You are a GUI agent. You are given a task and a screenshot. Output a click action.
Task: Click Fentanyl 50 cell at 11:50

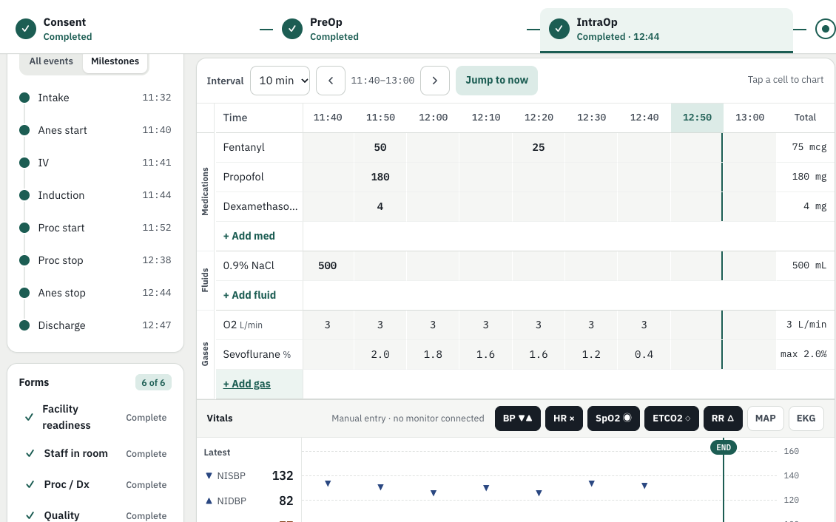(x=380, y=148)
